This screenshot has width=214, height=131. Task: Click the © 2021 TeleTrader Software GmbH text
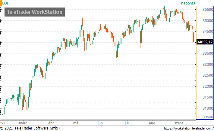point(30,128)
